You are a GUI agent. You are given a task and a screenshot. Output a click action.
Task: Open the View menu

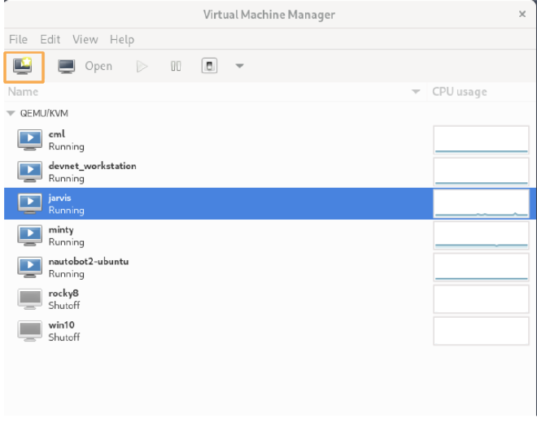point(85,39)
